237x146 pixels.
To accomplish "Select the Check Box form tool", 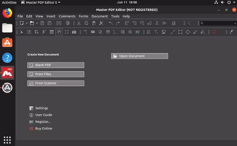I will (100, 32).
